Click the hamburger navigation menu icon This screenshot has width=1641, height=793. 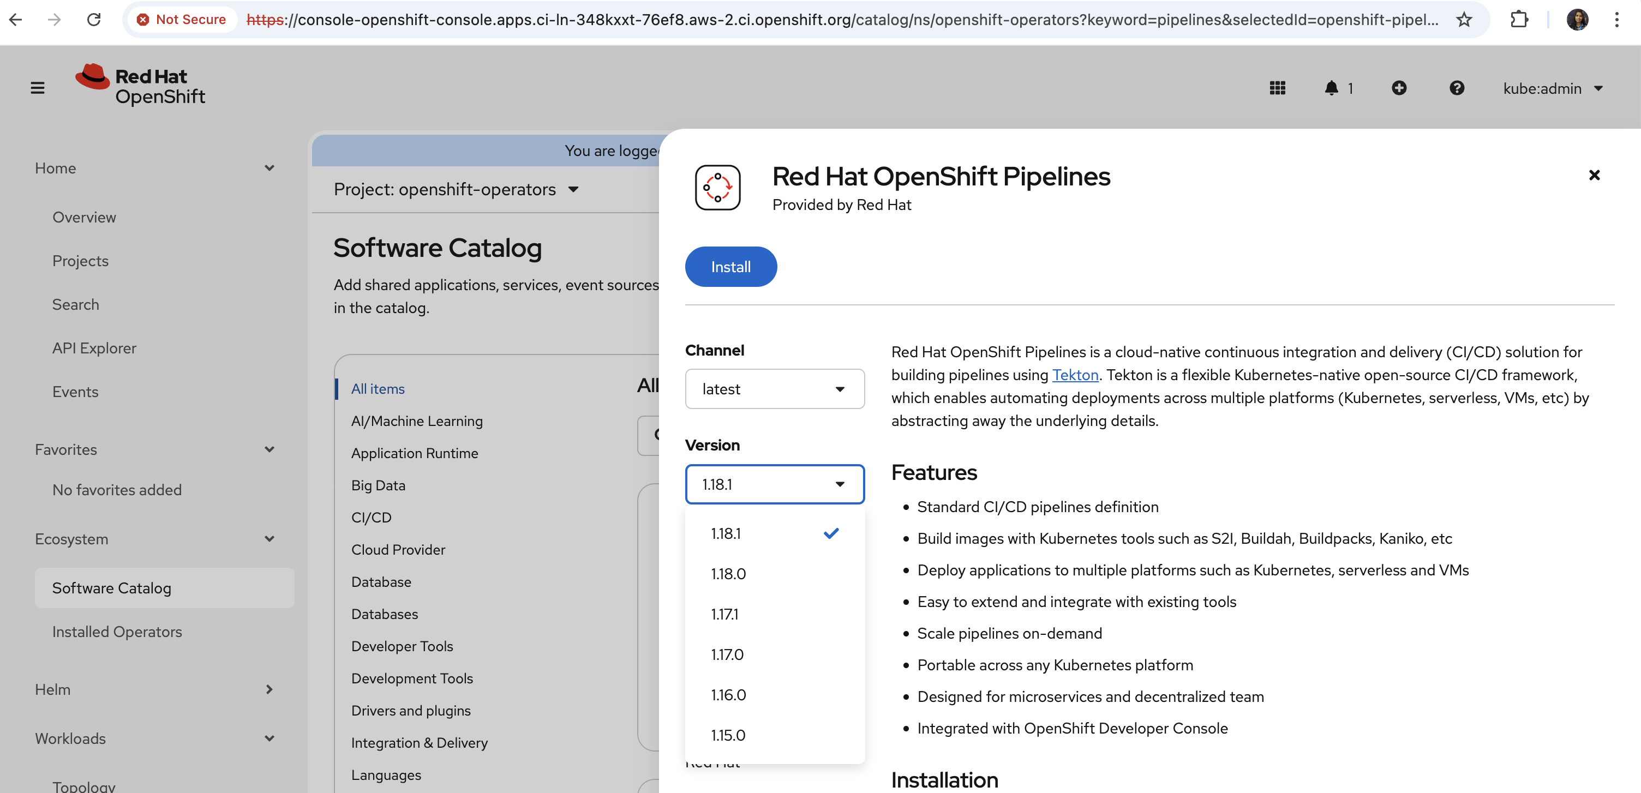[38, 88]
